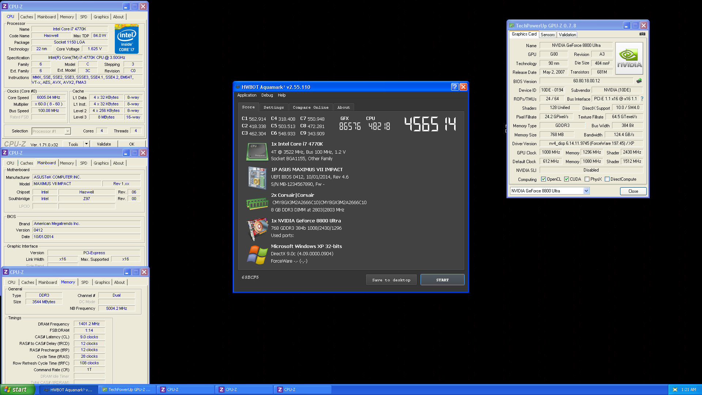
Task: Open Caches tab in top CPU-Z window
Action: point(27,17)
